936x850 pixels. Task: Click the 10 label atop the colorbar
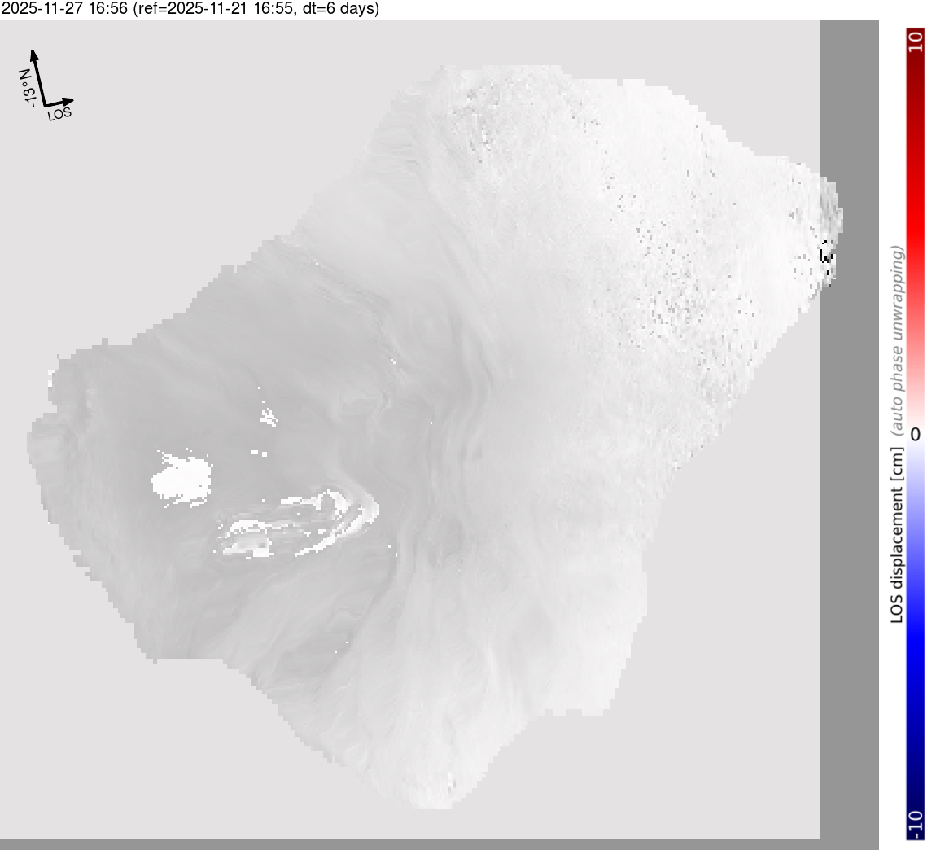coord(916,42)
